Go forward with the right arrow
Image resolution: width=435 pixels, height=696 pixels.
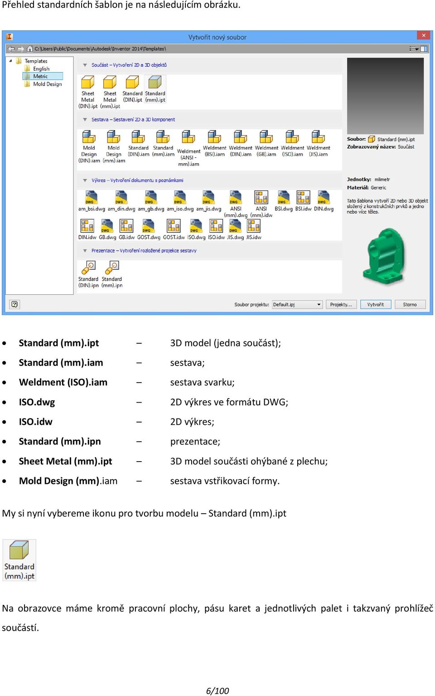[20, 49]
